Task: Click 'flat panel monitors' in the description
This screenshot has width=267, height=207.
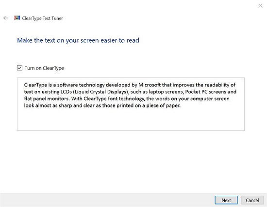Action: point(46,99)
